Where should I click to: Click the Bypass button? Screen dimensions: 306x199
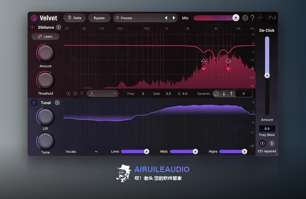(x=99, y=18)
